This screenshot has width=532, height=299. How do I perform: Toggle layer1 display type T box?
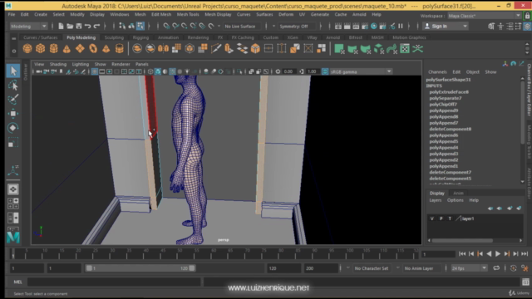pos(450,218)
